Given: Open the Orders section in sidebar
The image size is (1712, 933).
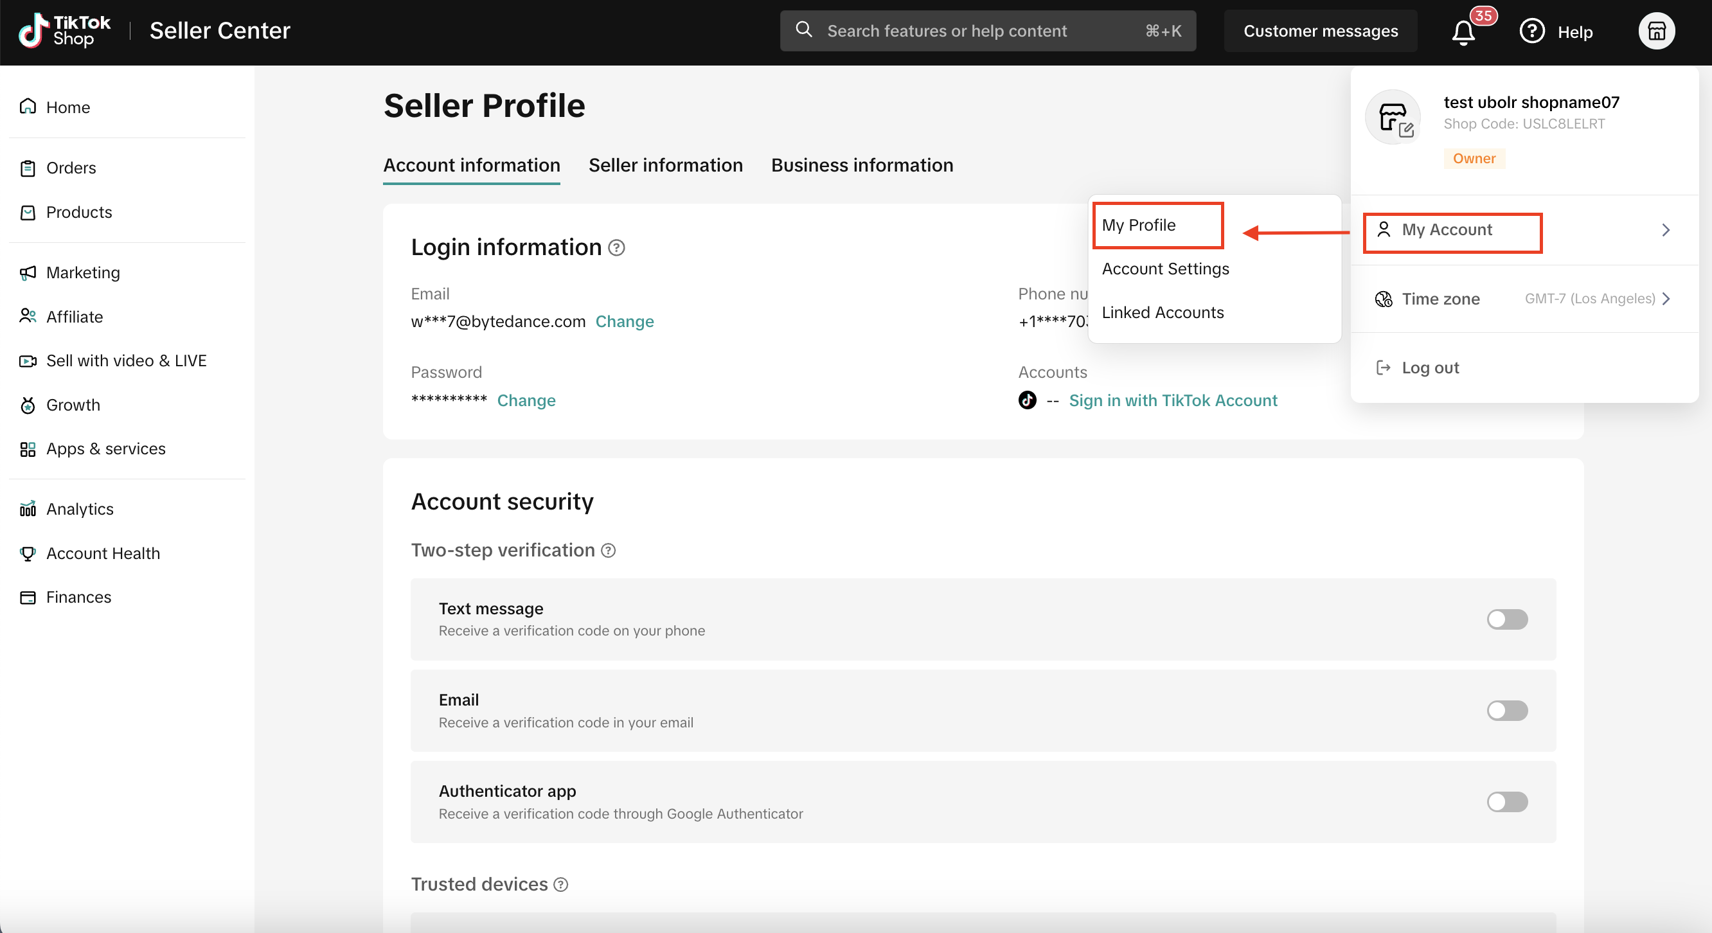Looking at the screenshot, I should point(71,168).
